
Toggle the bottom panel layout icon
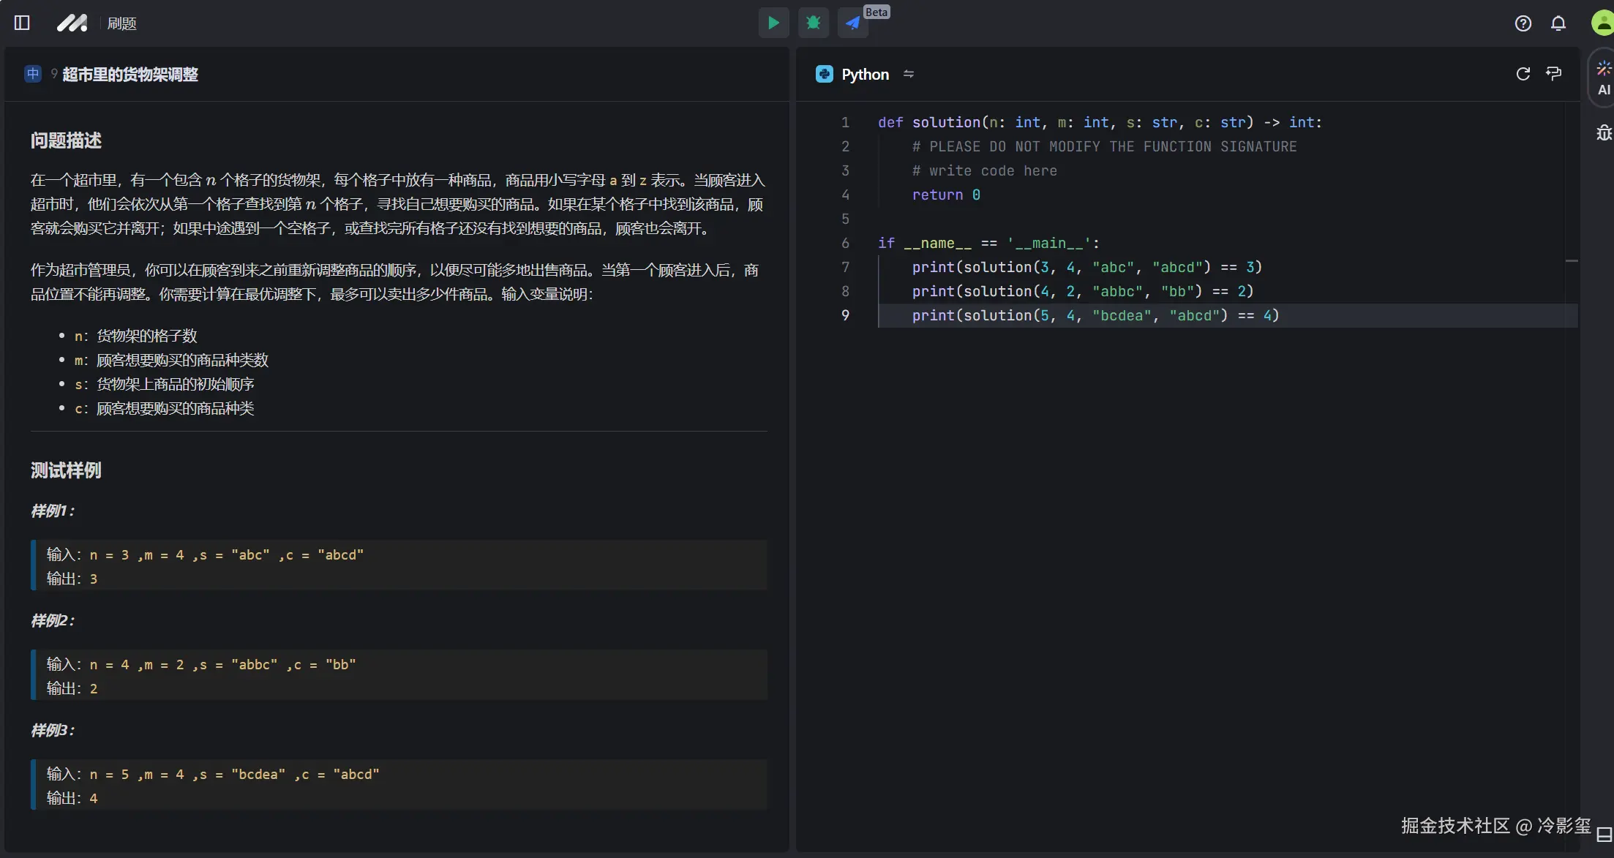pos(1604,835)
